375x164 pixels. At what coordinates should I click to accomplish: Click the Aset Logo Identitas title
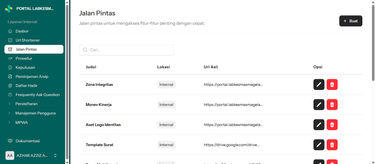(103, 125)
